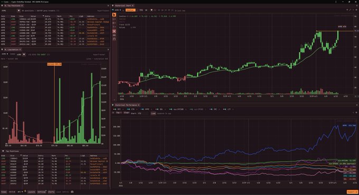Sort top table by Liq% column
Screen dimensions: 359x195
81,16
